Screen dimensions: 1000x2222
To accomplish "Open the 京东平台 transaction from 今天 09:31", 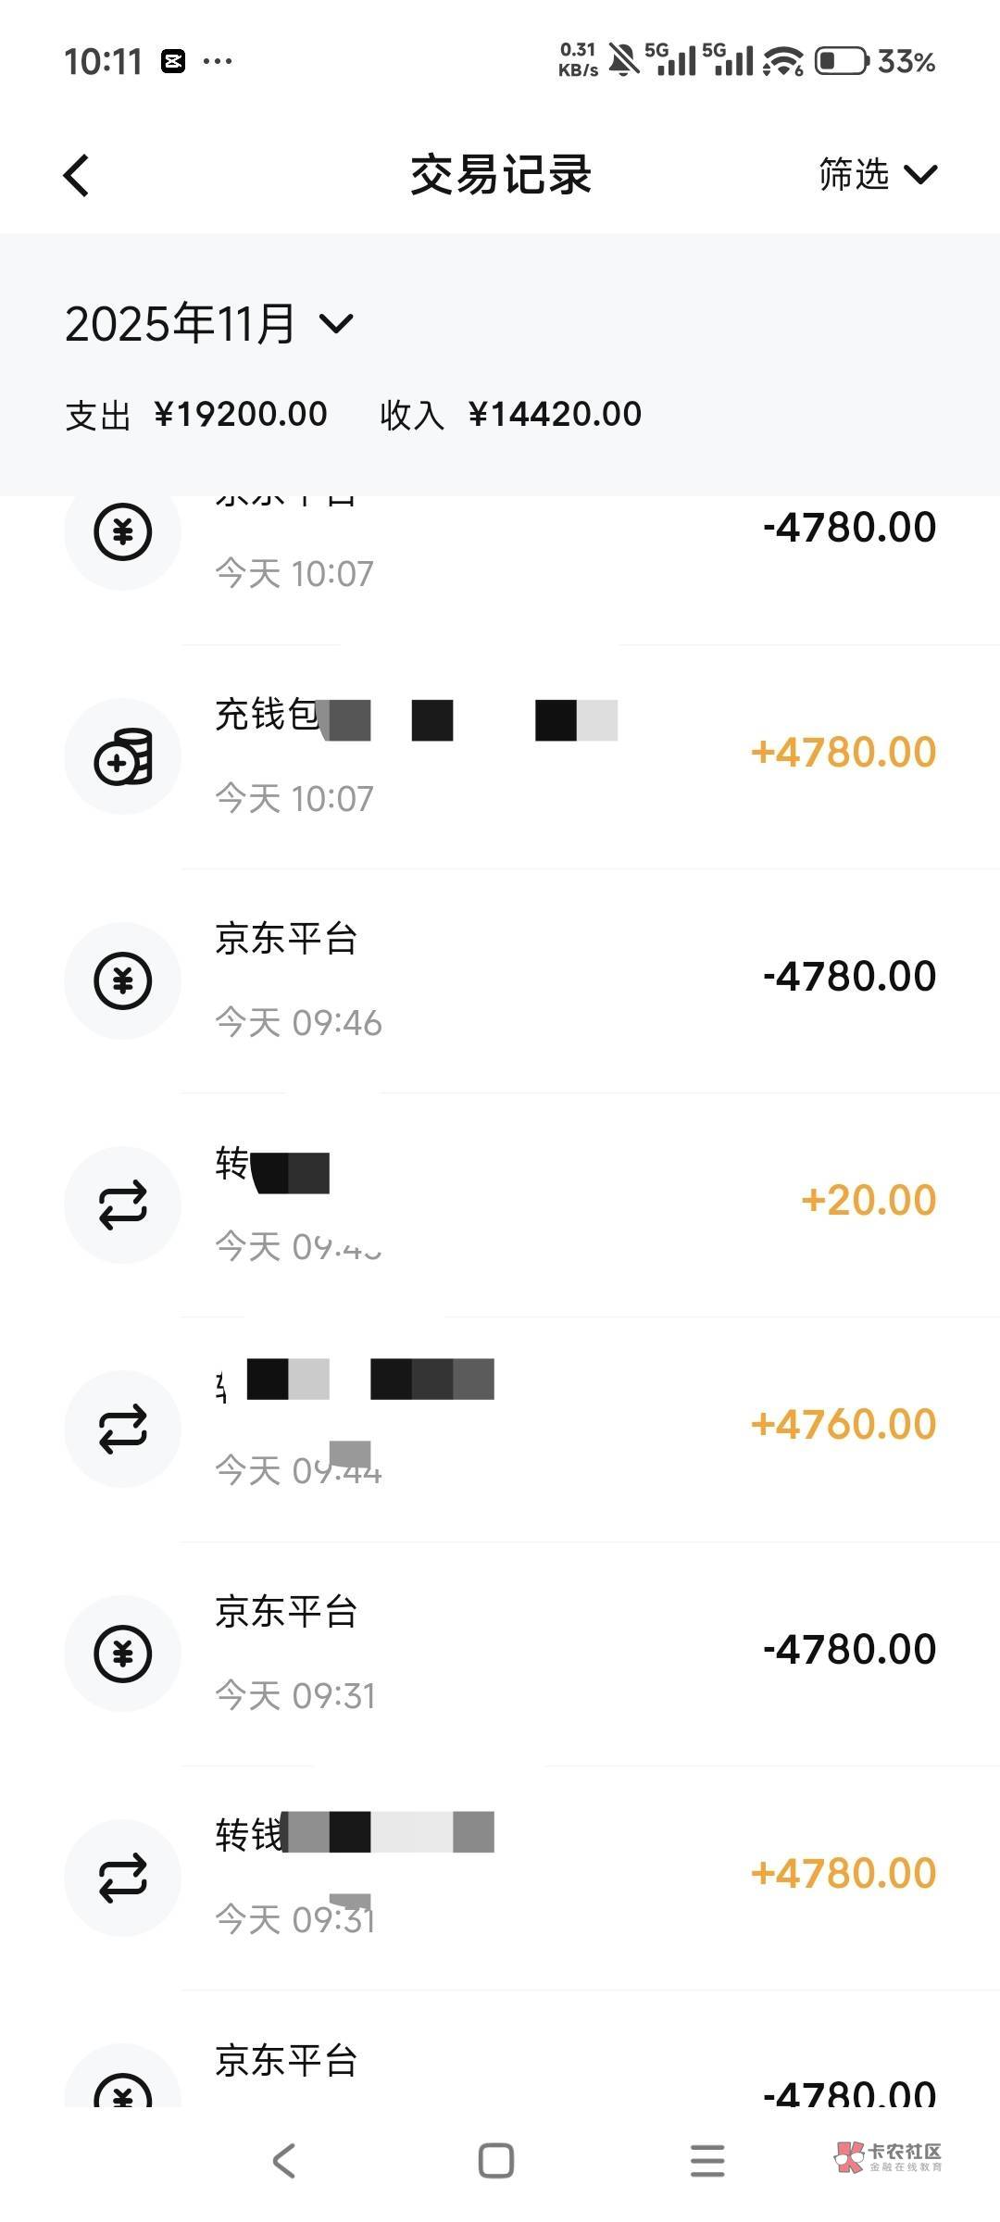I will point(556,1652).
